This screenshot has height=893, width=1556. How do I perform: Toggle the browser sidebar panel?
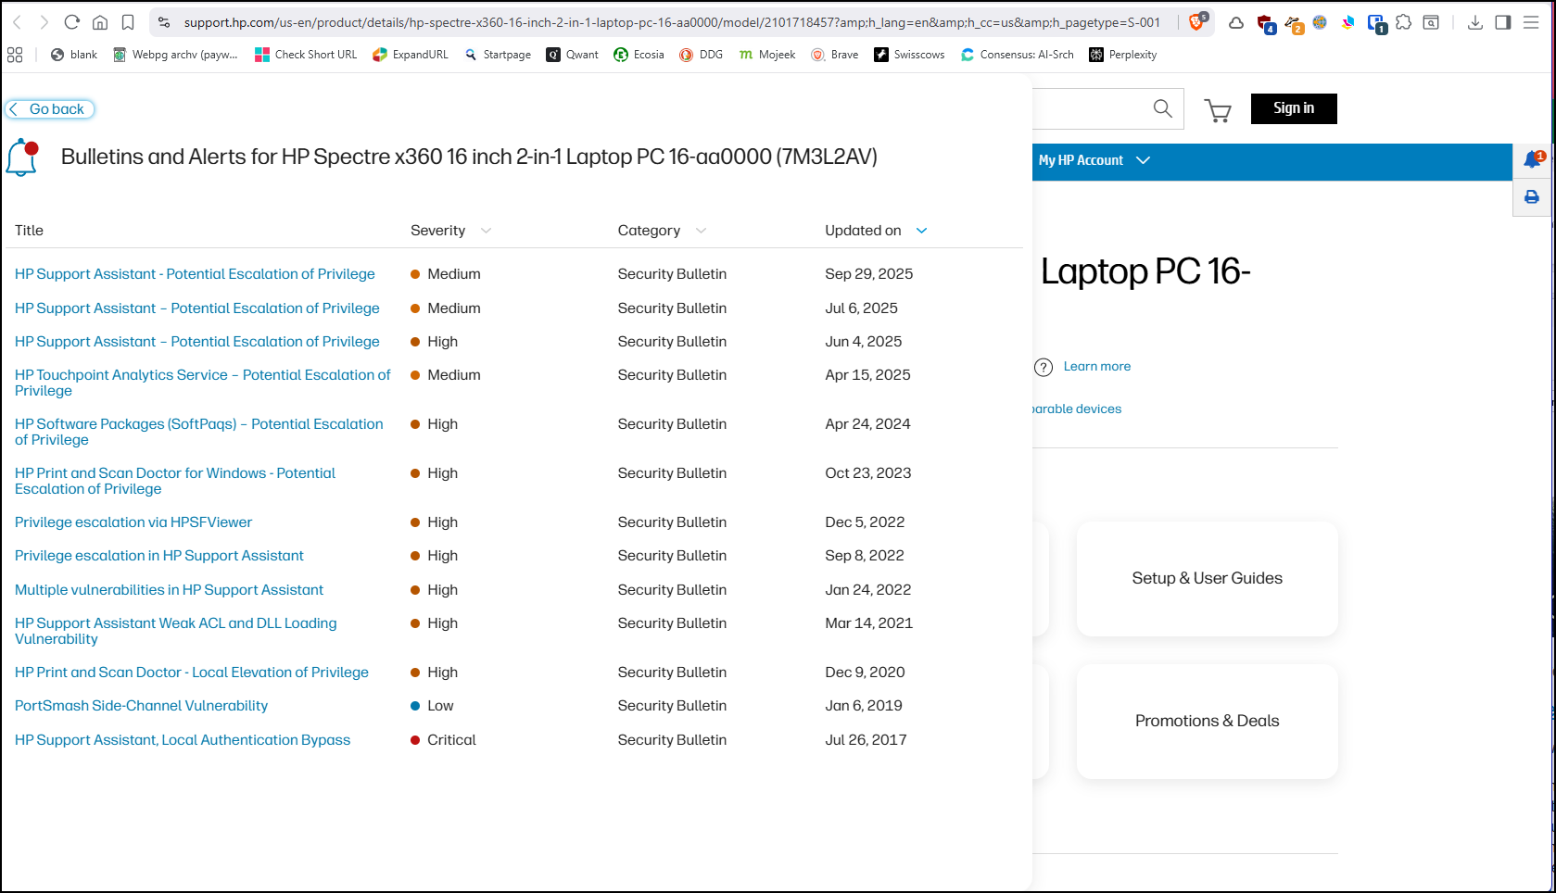coord(1502,22)
